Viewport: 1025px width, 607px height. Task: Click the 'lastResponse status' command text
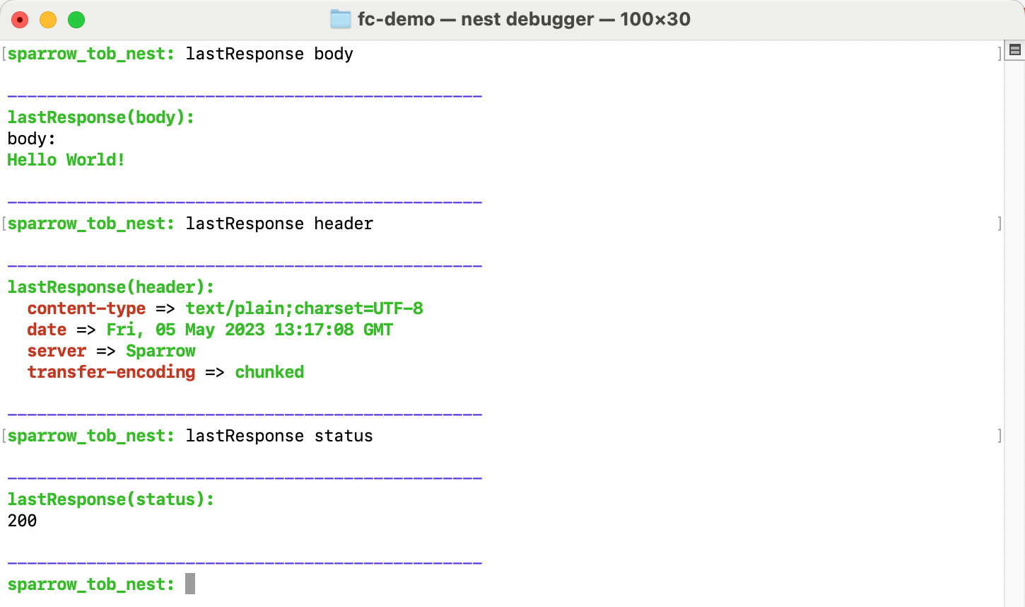[279, 436]
